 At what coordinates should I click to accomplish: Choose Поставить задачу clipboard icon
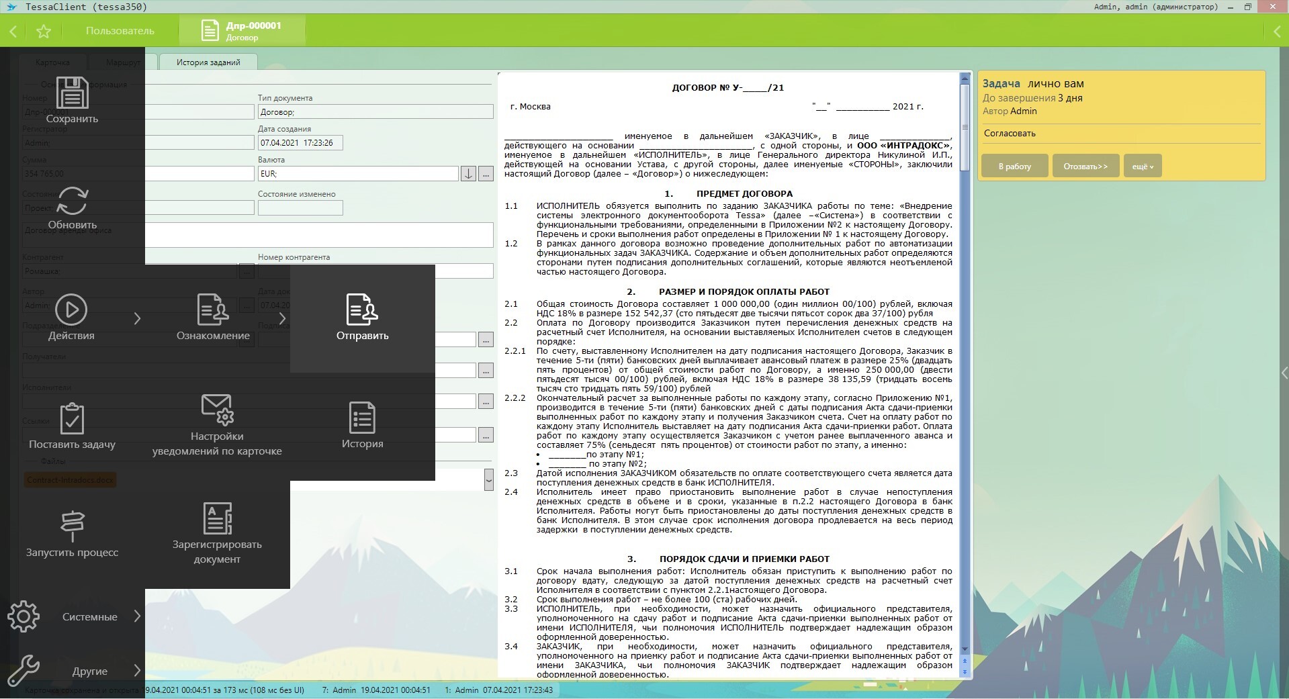coord(72,418)
